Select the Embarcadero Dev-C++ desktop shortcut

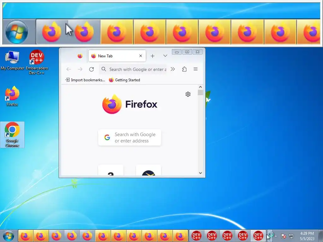37,62
